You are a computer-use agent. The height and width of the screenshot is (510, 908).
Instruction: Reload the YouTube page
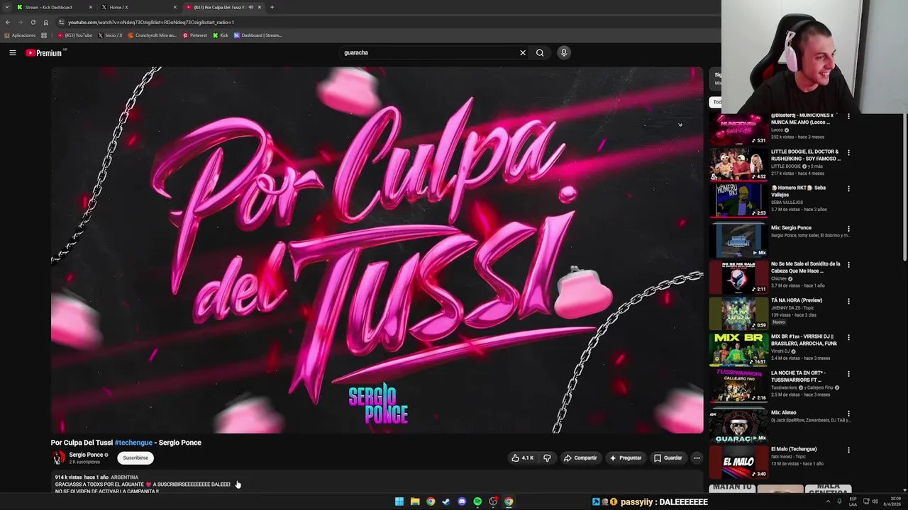[x=33, y=22]
